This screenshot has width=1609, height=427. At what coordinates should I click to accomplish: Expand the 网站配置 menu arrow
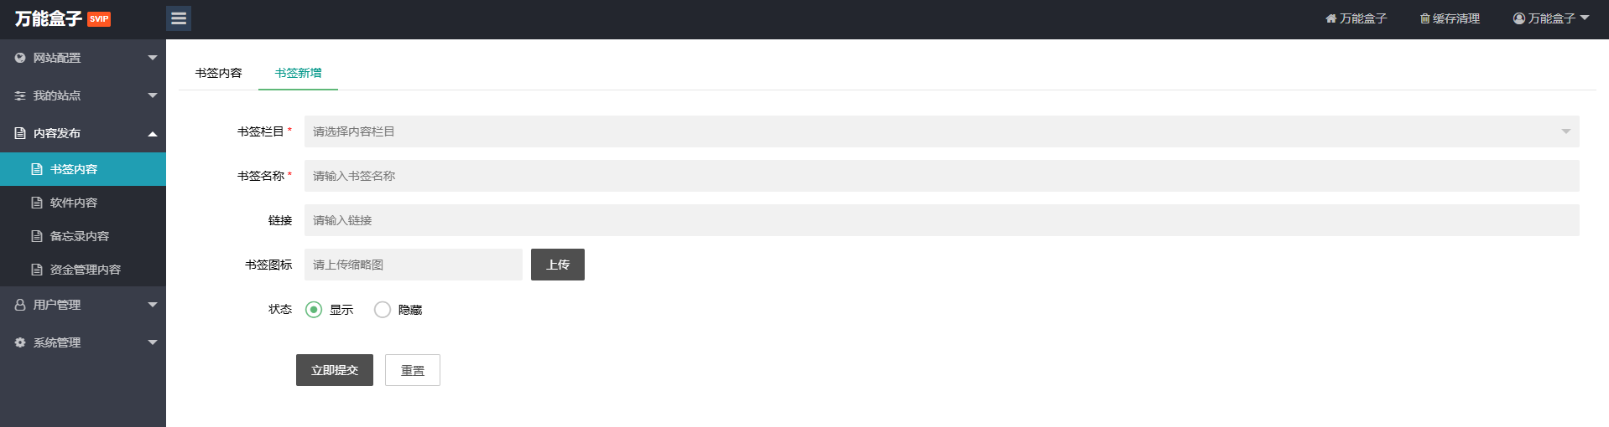(x=153, y=58)
